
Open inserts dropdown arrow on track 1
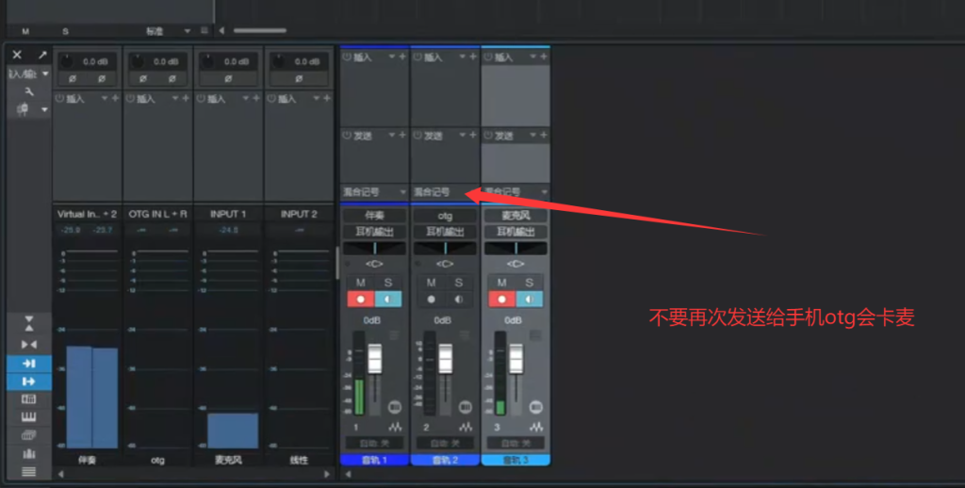click(x=391, y=57)
